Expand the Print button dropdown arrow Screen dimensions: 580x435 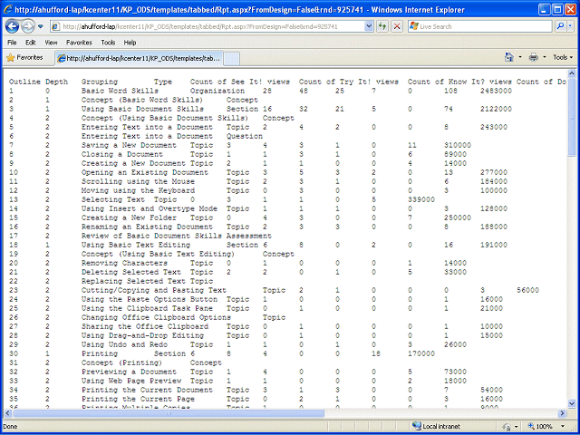pos(544,57)
